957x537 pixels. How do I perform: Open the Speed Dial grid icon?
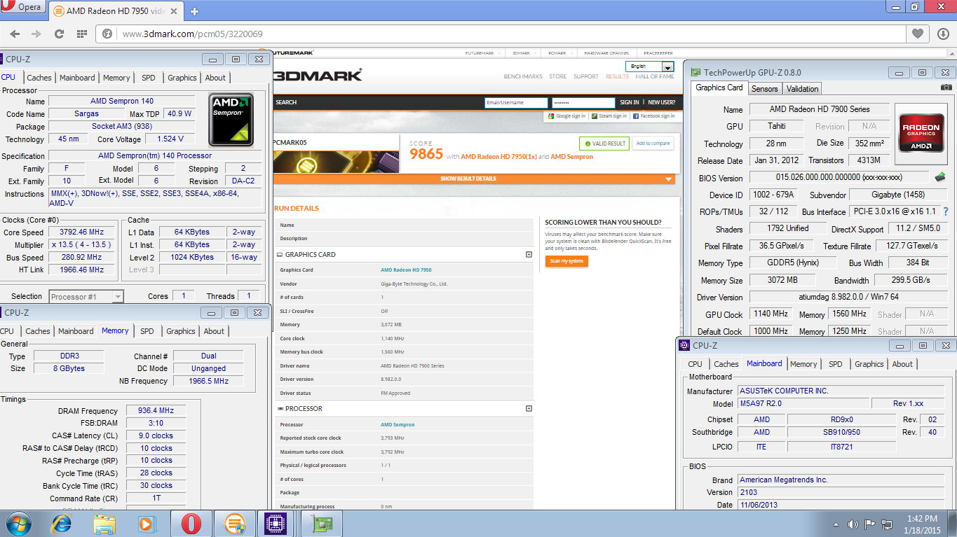pos(82,34)
